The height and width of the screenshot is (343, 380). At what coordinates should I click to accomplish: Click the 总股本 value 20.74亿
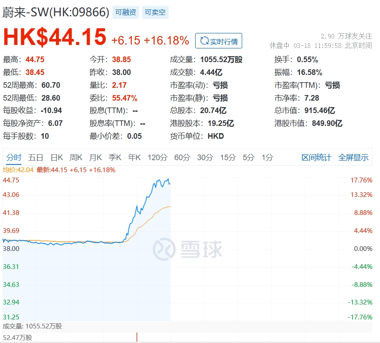pos(213,110)
